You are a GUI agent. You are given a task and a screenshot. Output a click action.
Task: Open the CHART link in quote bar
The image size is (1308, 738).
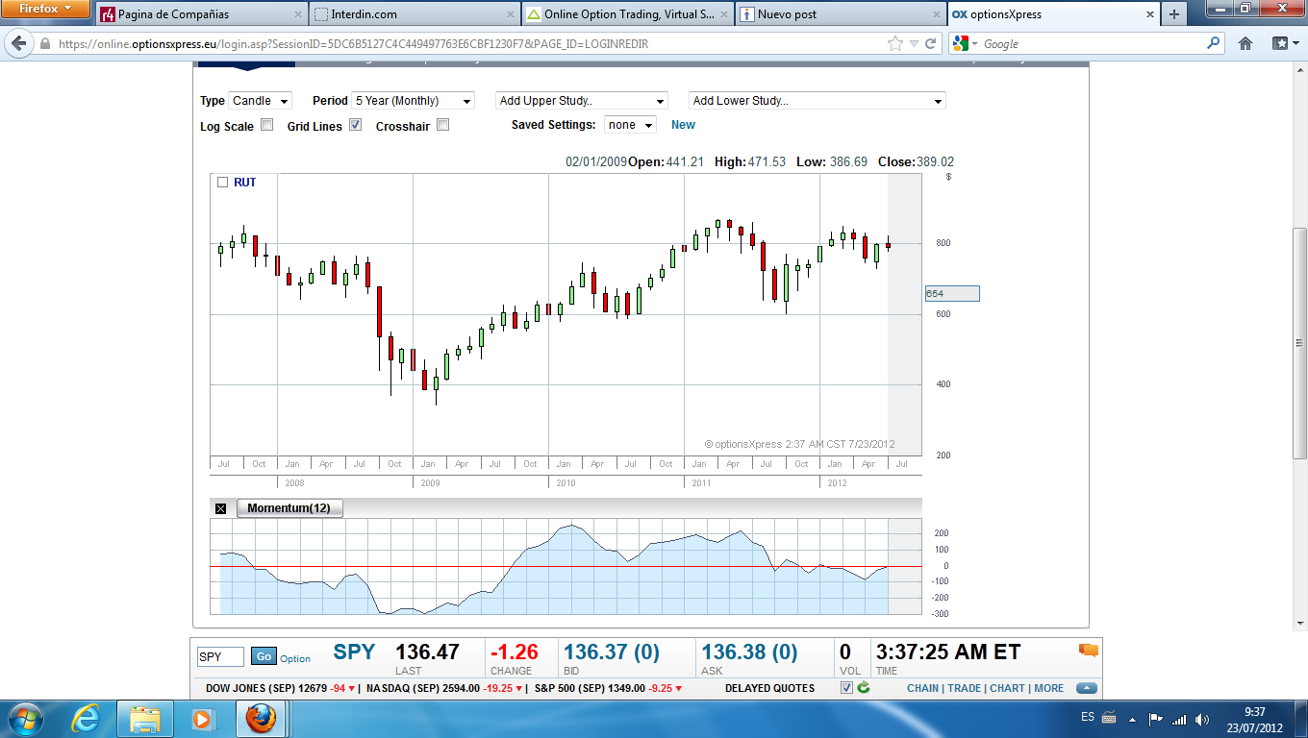point(1007,688)
